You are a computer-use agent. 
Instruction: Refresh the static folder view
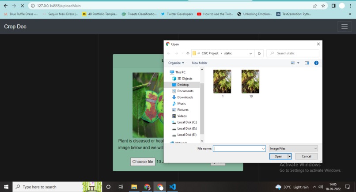(259, 53)
